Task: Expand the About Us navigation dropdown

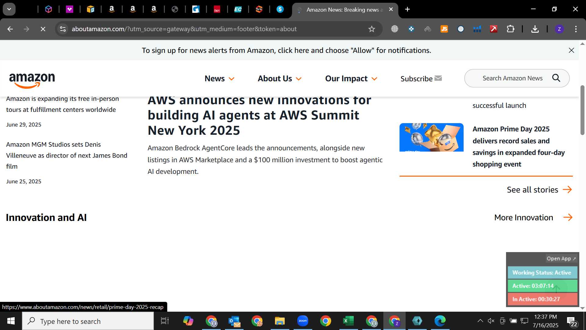Action: point(280,79)
